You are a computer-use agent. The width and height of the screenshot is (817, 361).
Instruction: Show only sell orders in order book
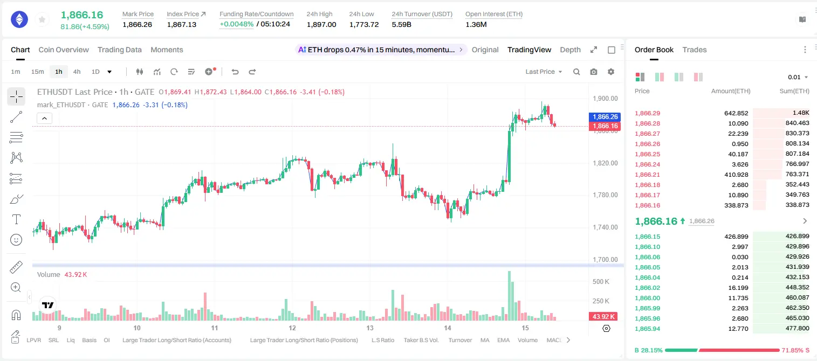coord(698,77)
